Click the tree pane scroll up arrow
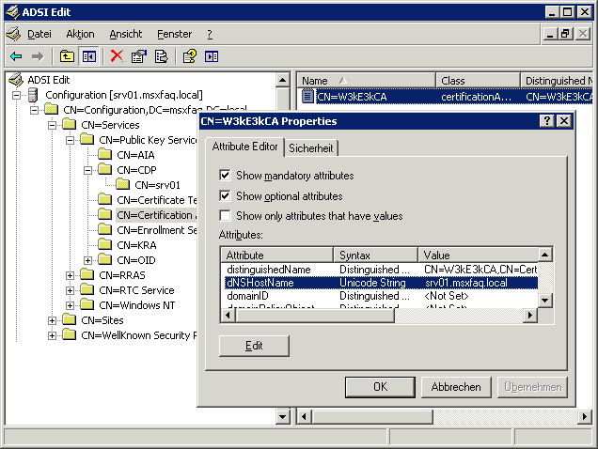The image size is (598, 449). (x=283, y=80)
